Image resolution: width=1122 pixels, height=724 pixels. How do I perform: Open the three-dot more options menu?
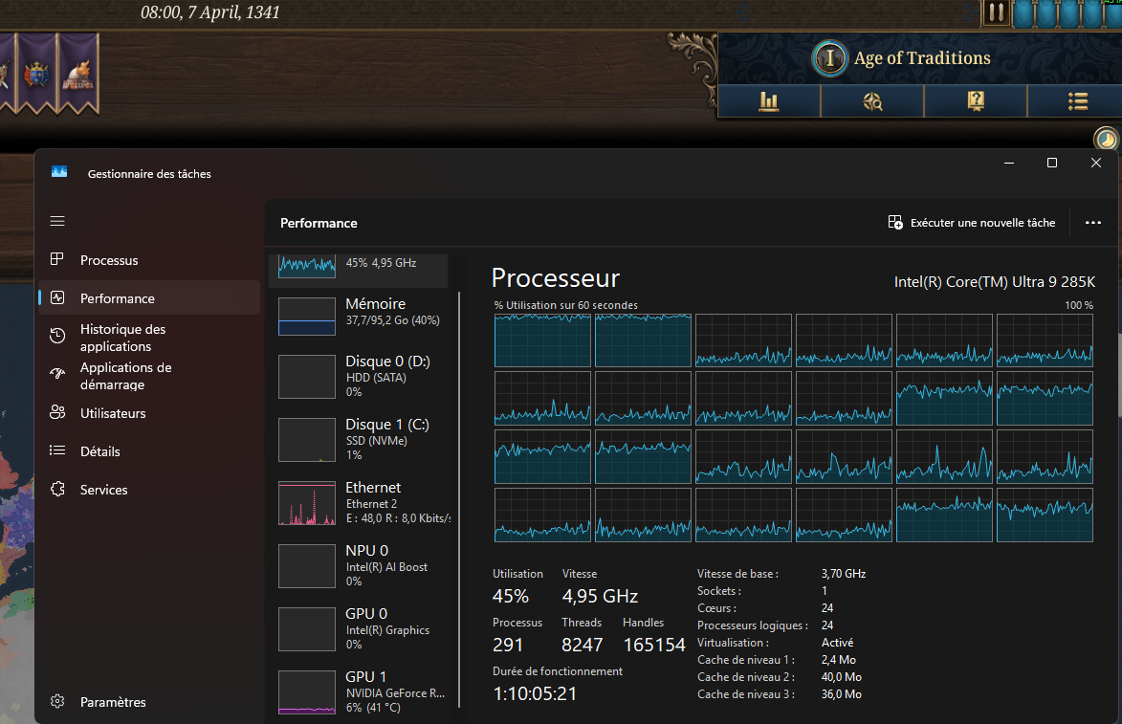click(1092, 223)
